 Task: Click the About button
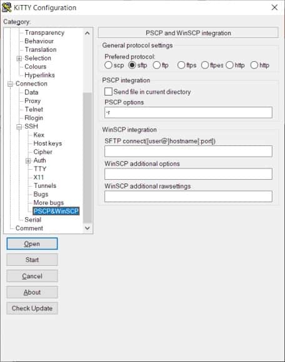tap(32, 292)
